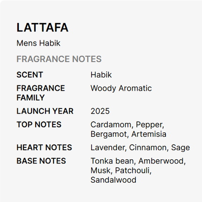
Task: Click the LATTAFA brand heading
Action: (x=42, y=28)
